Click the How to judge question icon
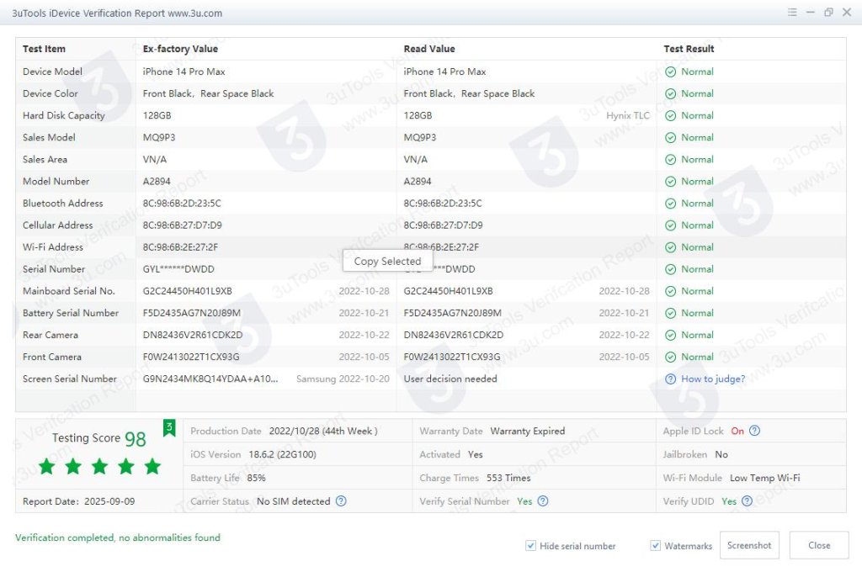Viewport: 862px width, 572px height. click(670, 379)
